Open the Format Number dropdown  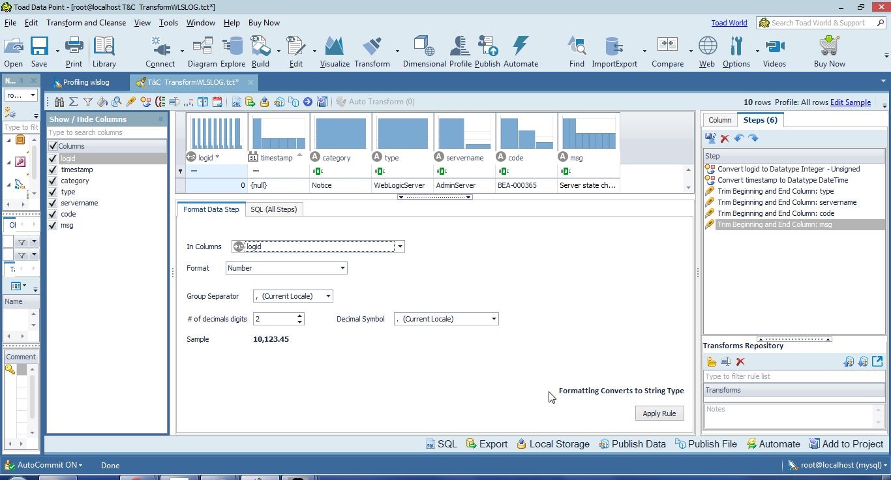coord(342,268)
